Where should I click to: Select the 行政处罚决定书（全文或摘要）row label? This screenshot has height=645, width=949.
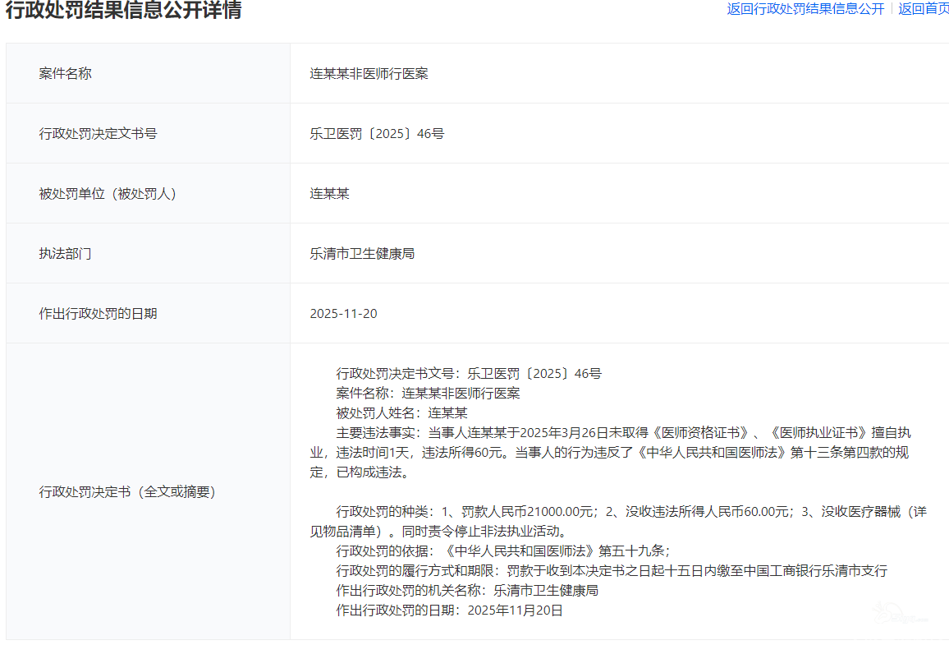(127, 491)
